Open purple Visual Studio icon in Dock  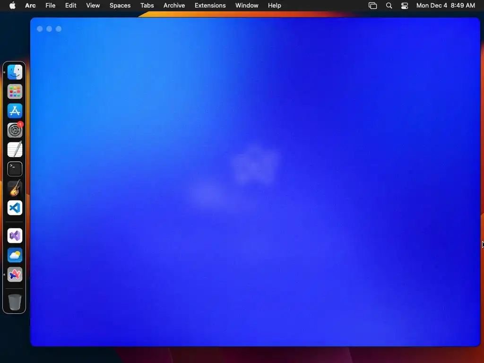15,236
